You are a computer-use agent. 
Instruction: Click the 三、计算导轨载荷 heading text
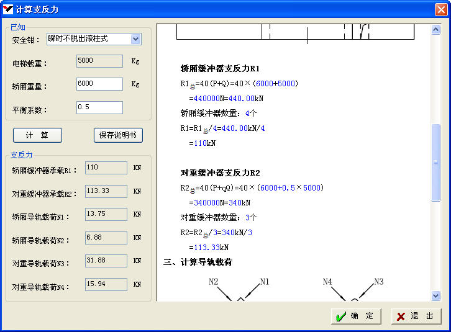pyautogui.click(x=198, y=262)
